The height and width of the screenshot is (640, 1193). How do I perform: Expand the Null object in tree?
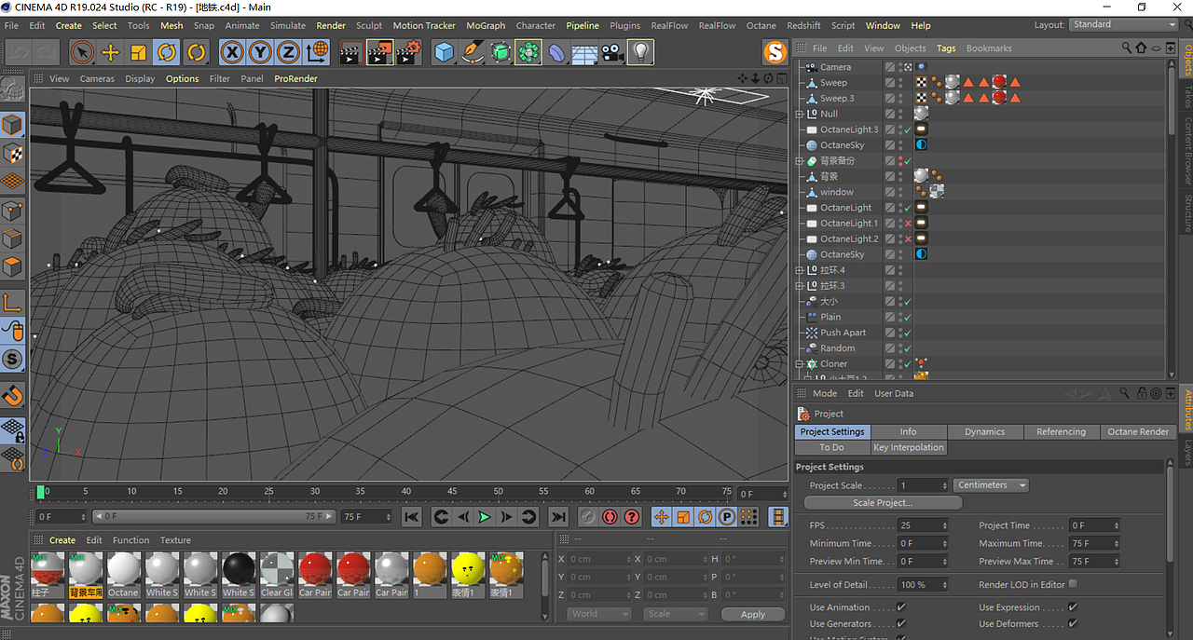799,114
